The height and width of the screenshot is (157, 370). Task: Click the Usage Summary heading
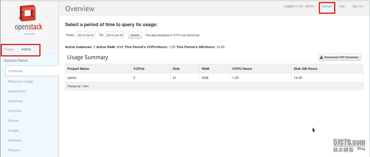88,57
